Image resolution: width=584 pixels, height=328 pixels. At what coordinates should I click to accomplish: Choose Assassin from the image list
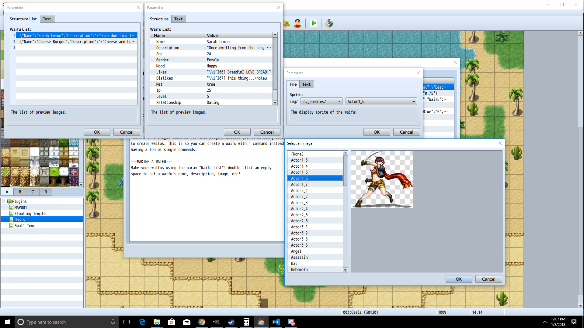(299, 257)
